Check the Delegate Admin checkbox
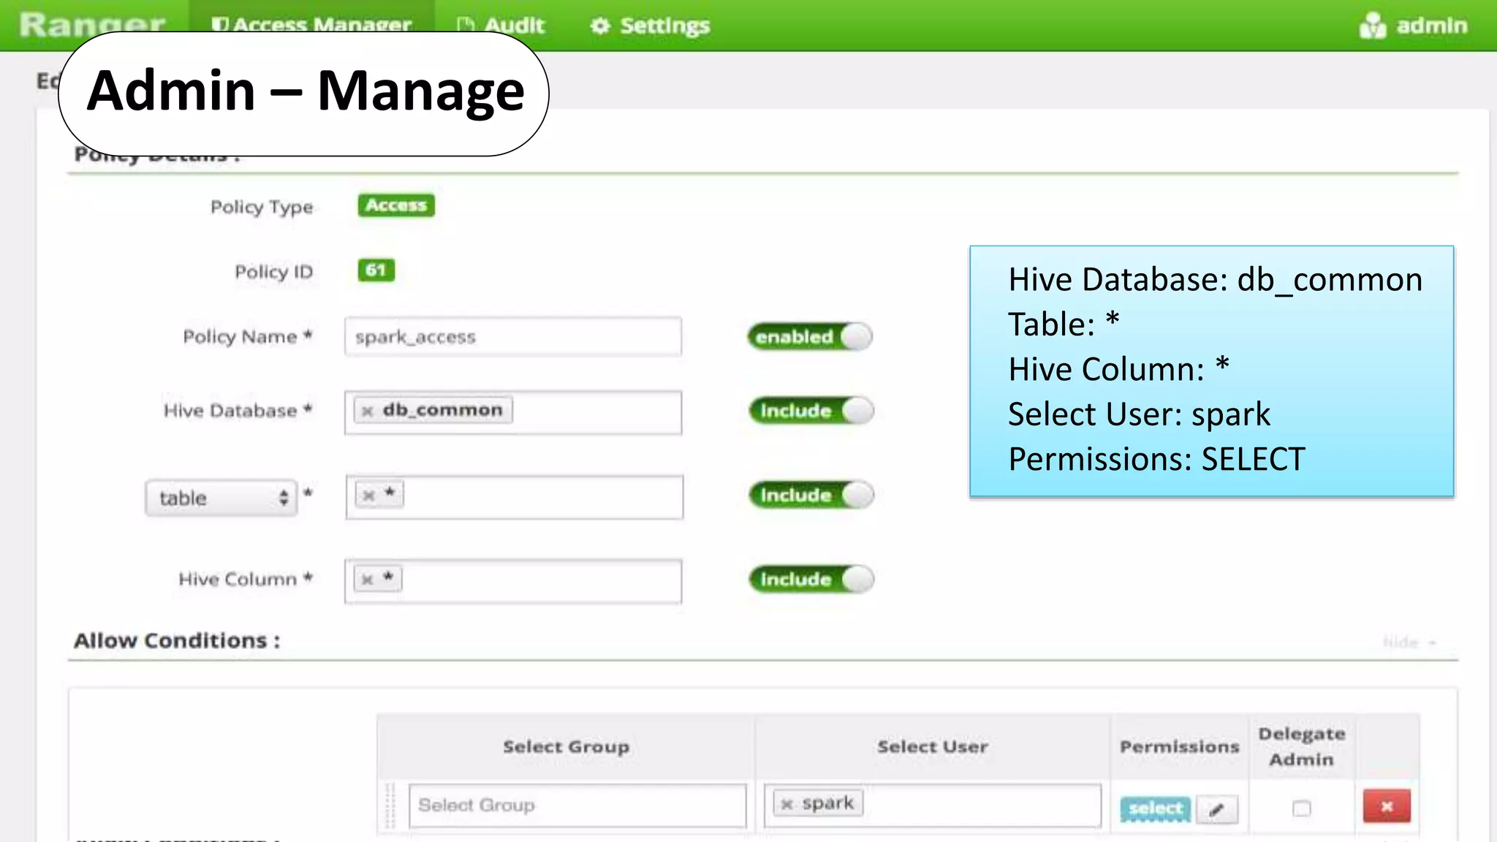 pyautogui.click(x=1302, y=808)
